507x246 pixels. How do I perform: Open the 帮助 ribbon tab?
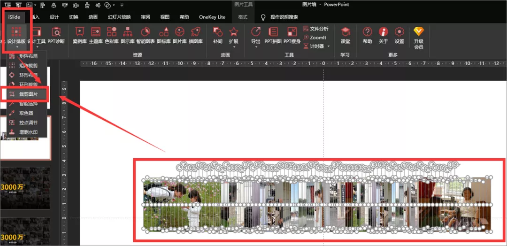point(184,17)
